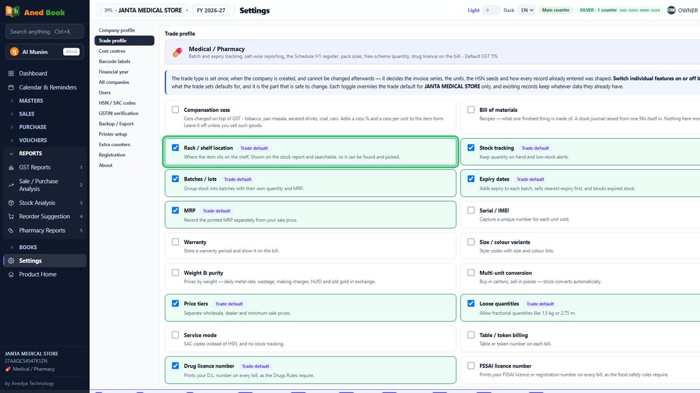Uncheck Rack / shelf location
The height and width of the screenshot is (393, 700).
[176, 148]
